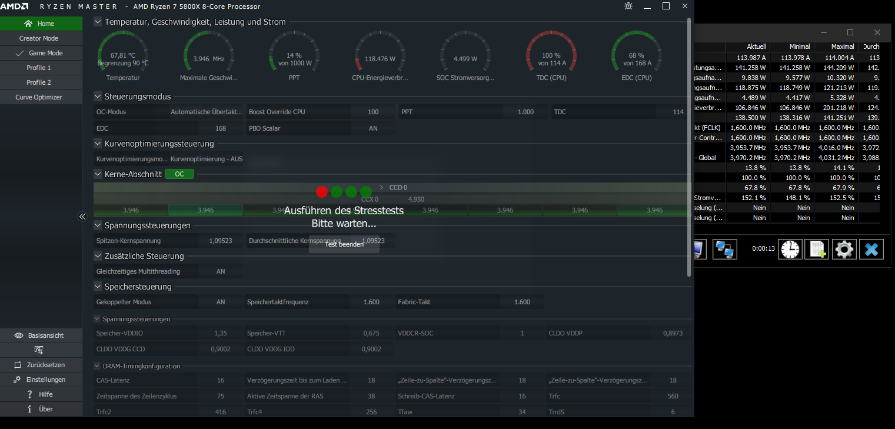Viewport: 895px width, 429px height.
Task: Toggle Gleichzeitiges Multithreading AN value
Action: tap(221, 271)
